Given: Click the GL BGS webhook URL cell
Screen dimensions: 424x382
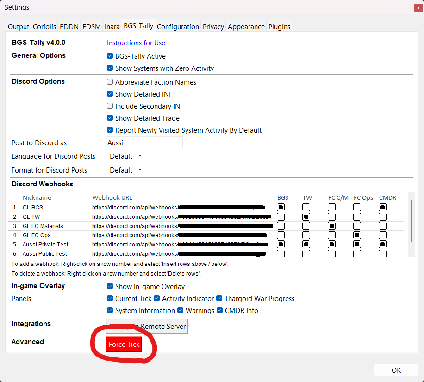Looking at the screenshot, I should click(182, 208).
